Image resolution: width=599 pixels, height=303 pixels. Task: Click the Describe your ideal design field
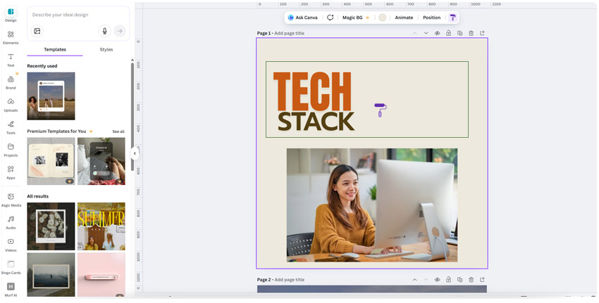coord(78,15)
